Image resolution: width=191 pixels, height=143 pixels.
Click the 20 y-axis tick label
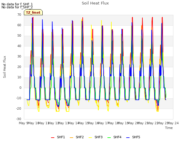(19, 67)
